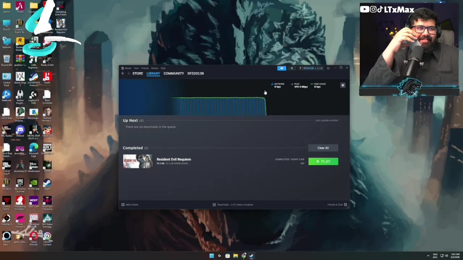Open Logitech G HUB shortcut

point(34,97)
